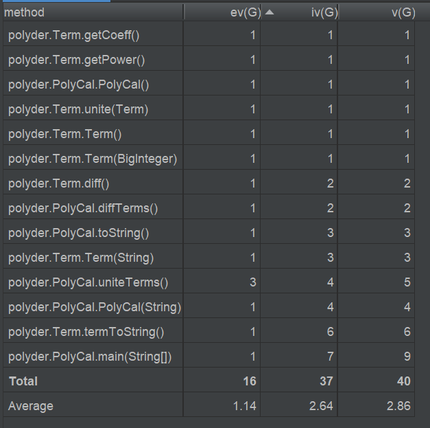Select the polyder.Term.Term(String) row
The height and width of the screenshot is (428, 430).
click(x=208, y=258)
